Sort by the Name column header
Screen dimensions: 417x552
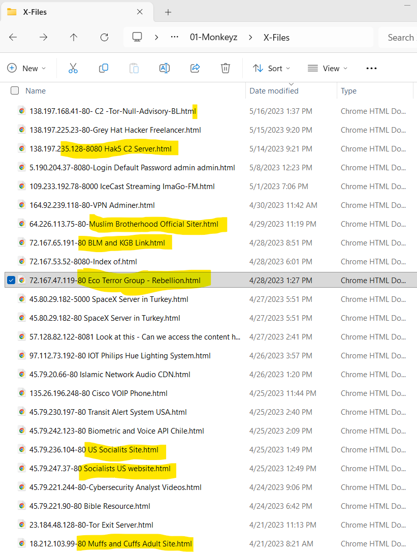36,91
